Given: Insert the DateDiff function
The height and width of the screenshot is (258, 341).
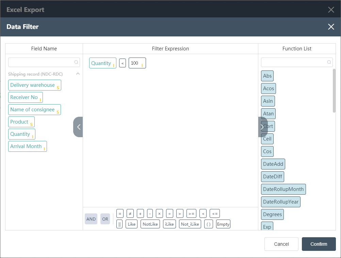Looking at the screenshot, I should point(273,177).
